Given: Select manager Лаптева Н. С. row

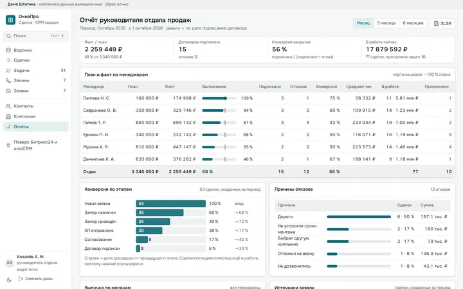Looking at the screenshot, I should [268, 98].
